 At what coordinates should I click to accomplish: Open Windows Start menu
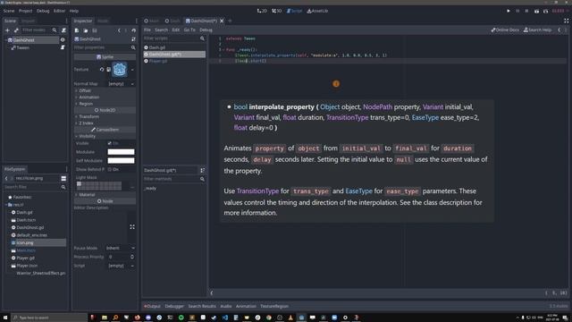pos(5,318)
